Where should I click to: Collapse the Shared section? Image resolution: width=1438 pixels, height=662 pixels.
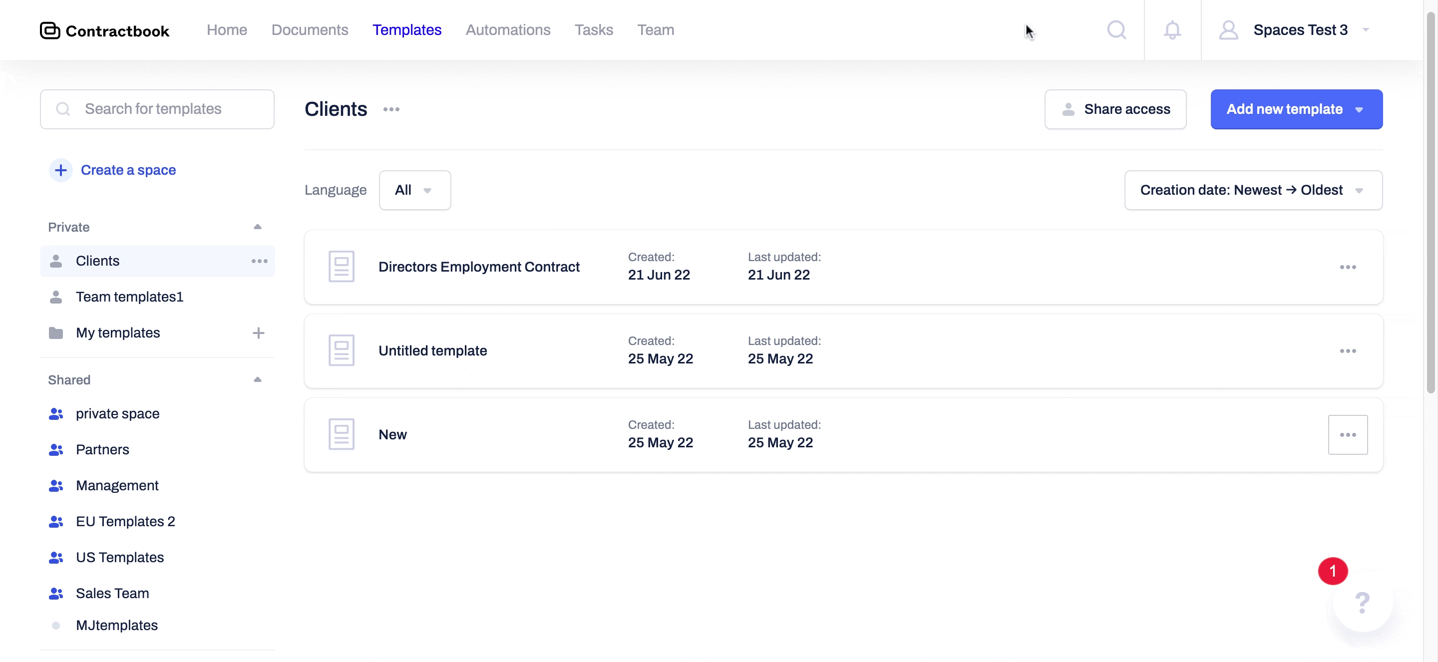pos(257,380)
